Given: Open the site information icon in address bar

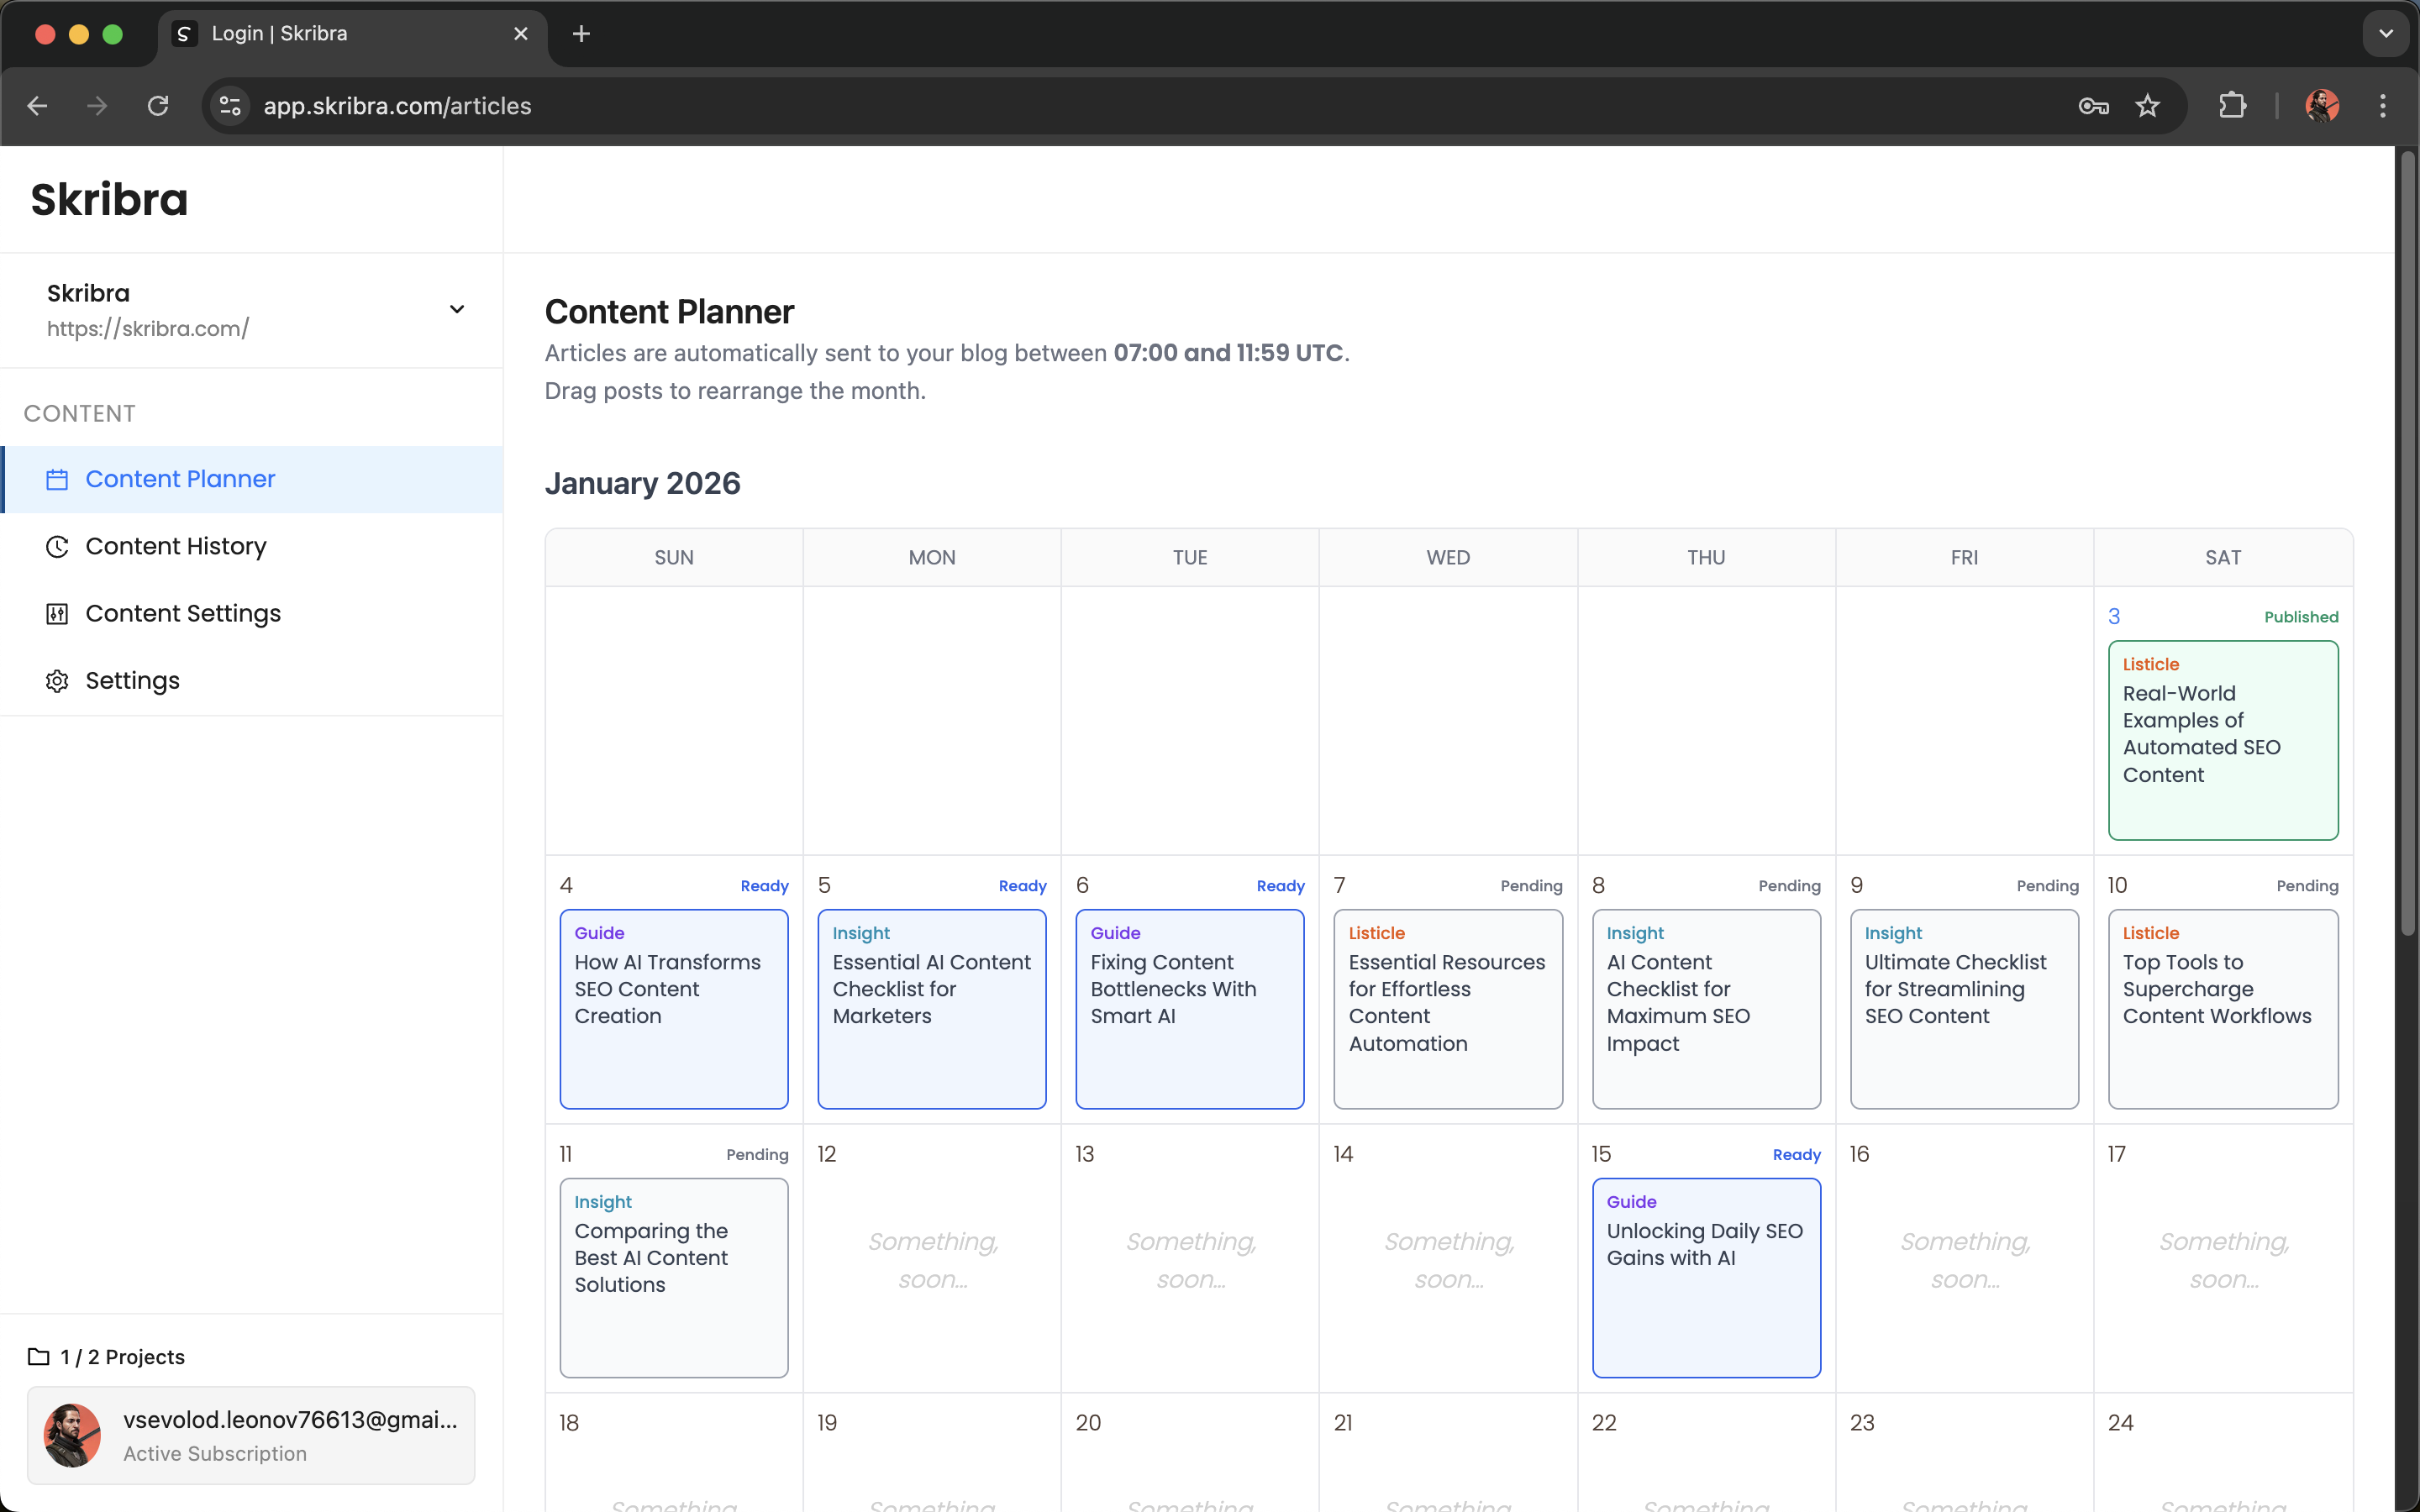Looking at the screenshot, I should coord(229,105).
